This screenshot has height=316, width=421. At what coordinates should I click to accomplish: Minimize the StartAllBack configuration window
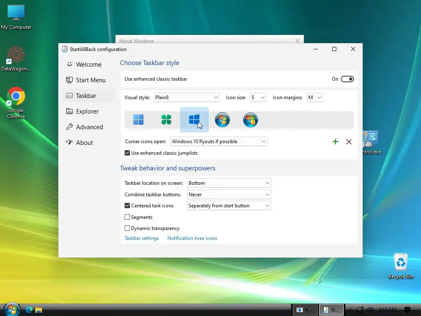click(316, 49)
